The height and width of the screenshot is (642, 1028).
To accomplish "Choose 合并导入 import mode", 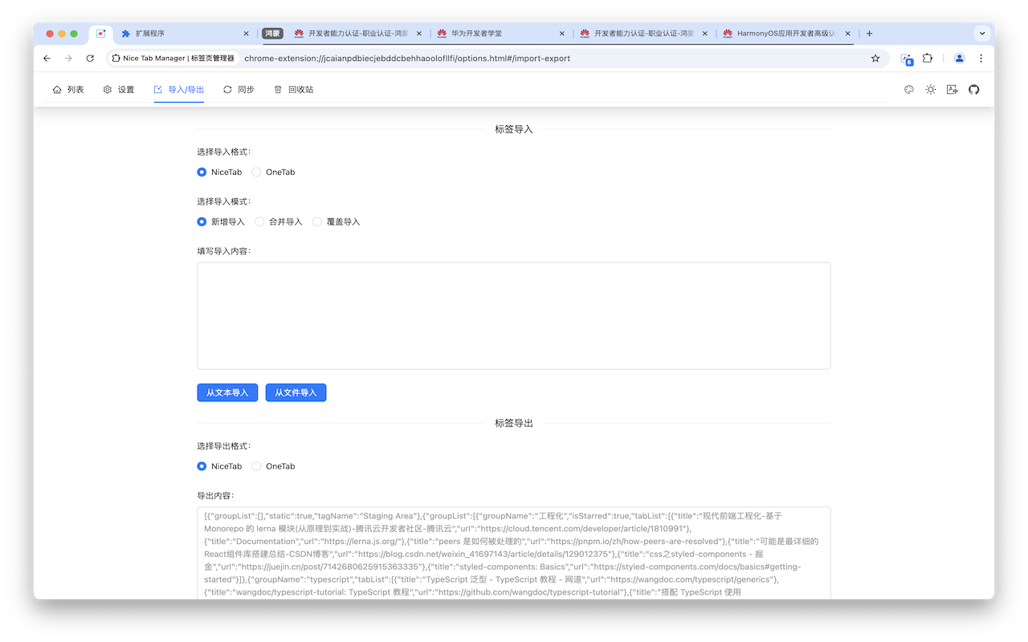I will (x=259, y=221).
